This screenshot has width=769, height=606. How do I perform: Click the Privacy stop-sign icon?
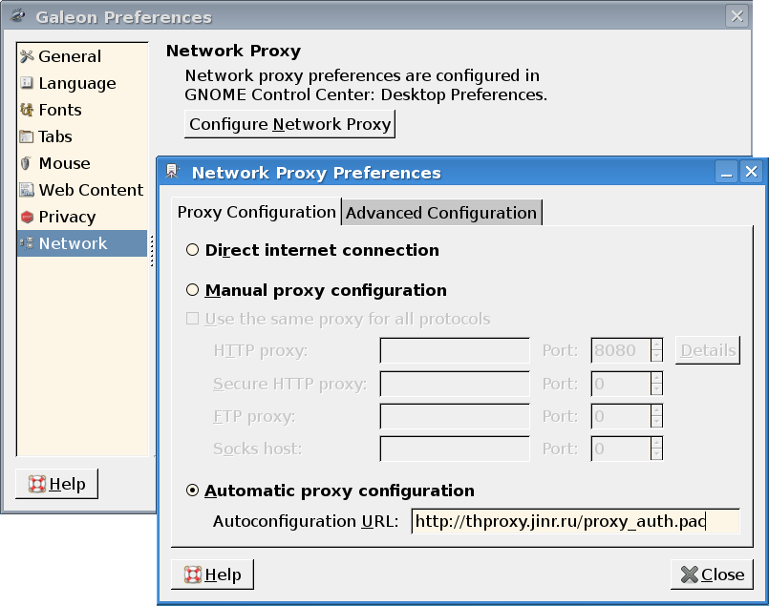click(27, 217)
